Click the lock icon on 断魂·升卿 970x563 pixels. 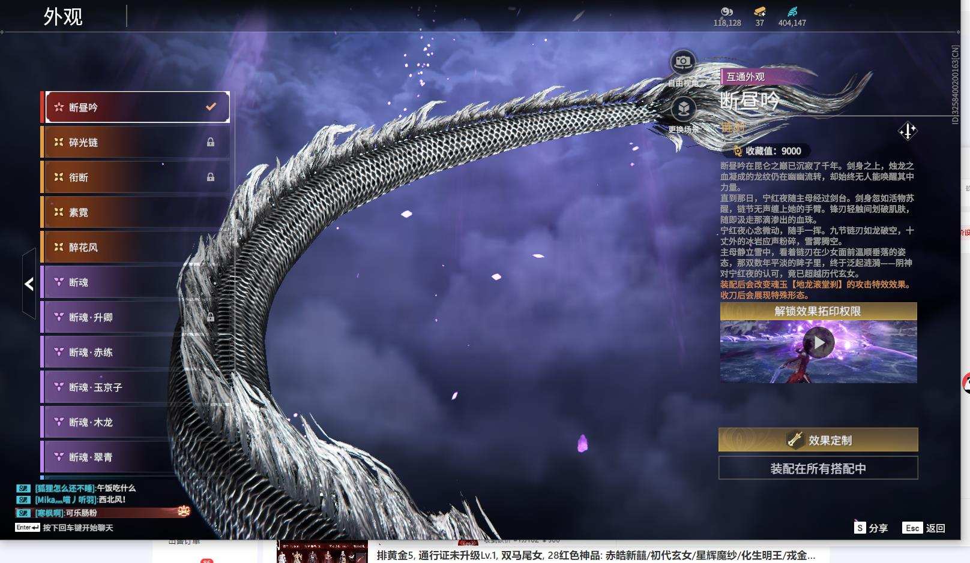(211, 317)
